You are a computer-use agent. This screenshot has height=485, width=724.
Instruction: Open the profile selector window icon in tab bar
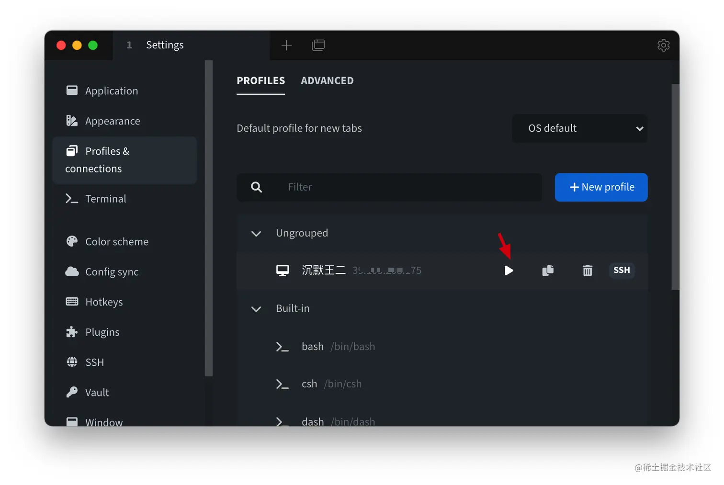click(318, 45)
